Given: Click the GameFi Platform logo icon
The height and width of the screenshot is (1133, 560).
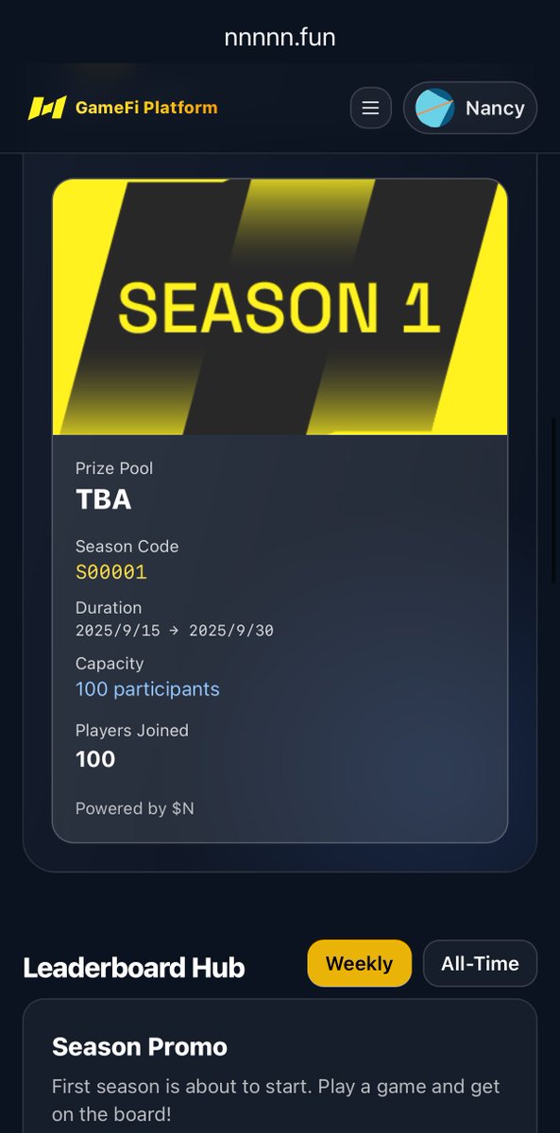Looking at the screenshot, I should (46, 108).
